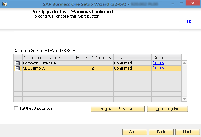This screenshot has width=201, height=137.
Task: Click the table scrollbar up arrow
Action: coord(184,63)
